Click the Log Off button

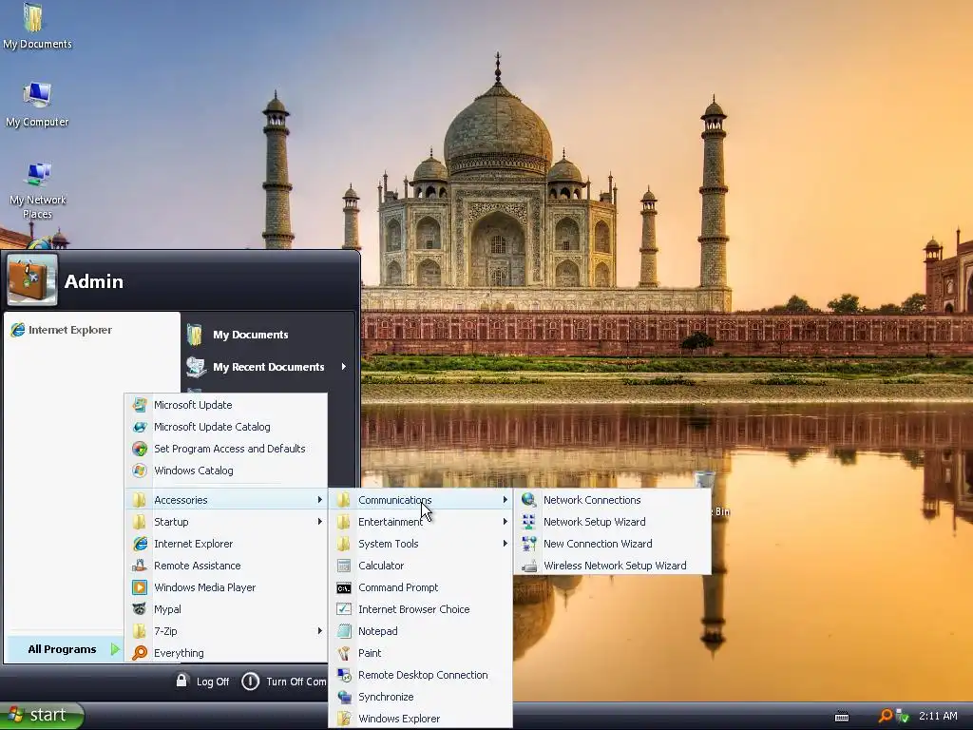(x=202, y=681)
